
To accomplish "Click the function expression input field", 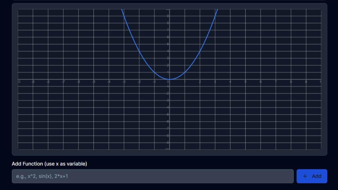I will (x=152, y=176).
